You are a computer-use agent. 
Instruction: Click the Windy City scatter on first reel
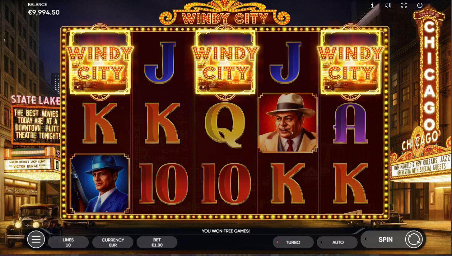100,62
